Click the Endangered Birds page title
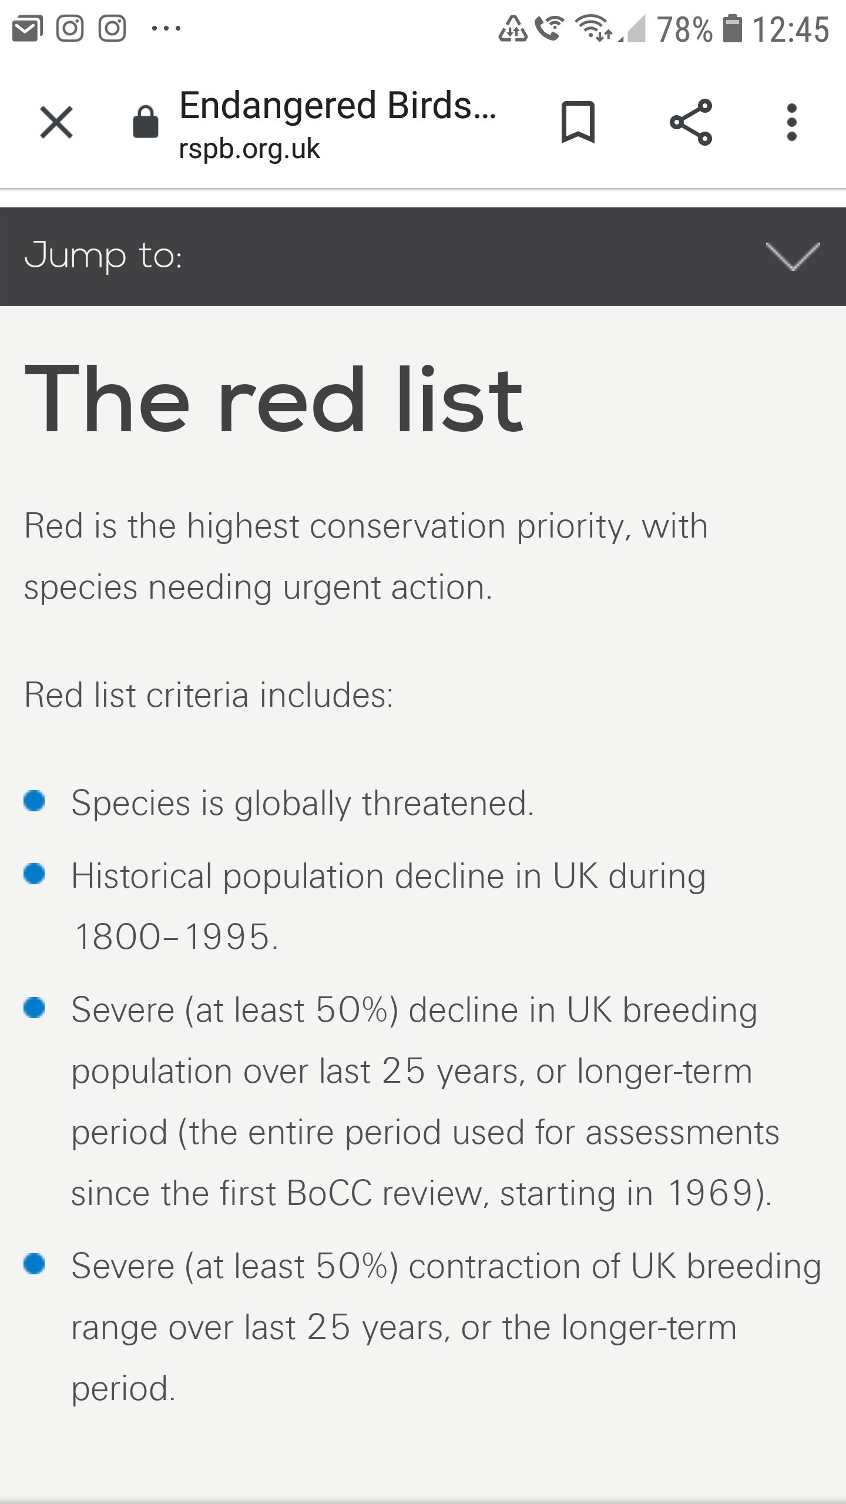Image resolution: width=846 pixels, height=1504 pixels. (x=338, y=106)
